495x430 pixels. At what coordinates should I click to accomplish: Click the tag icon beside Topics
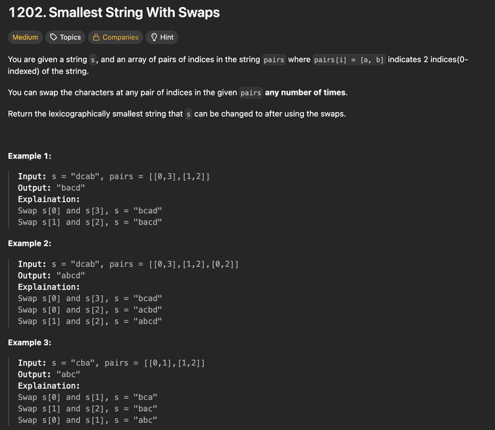(54, 37)
